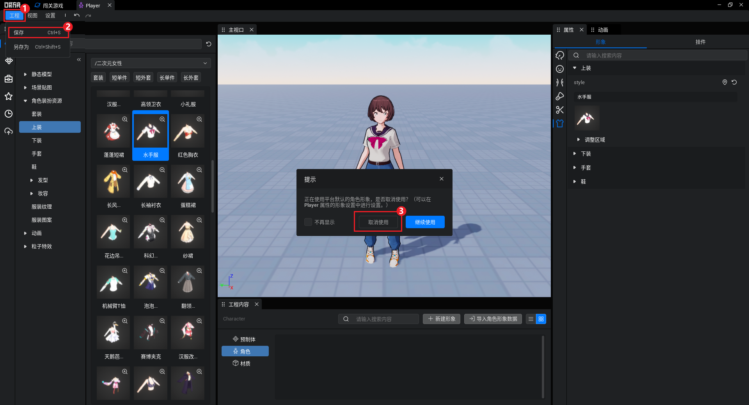Collapse 角色装扮资源 tree node
The width and height of the screenshot is (749, 405).
pyautogui.click(x=25, y=100)
